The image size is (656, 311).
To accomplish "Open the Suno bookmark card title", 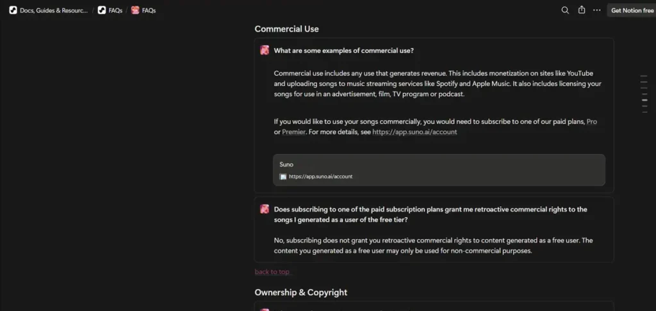I will [x=286, y=164].
